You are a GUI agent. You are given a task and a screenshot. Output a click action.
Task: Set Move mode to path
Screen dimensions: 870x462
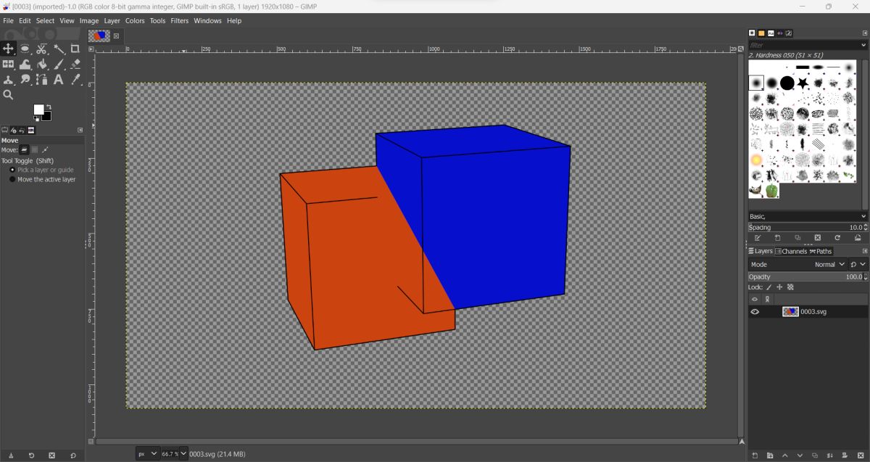click(x=44, y=150)
